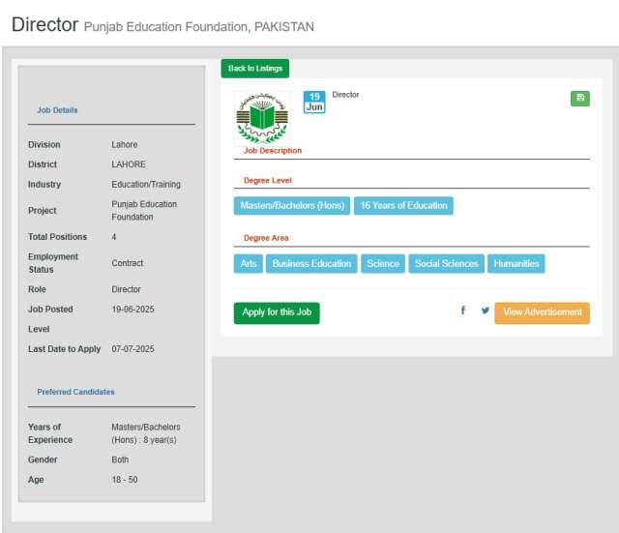The image size is (619, 533).
Task: Share job via Twitter icon
Action: coord(485,311)
